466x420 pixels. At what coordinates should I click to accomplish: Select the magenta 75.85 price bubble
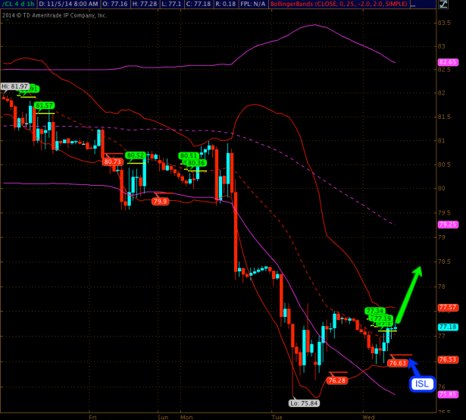click(x=448, y=394)
